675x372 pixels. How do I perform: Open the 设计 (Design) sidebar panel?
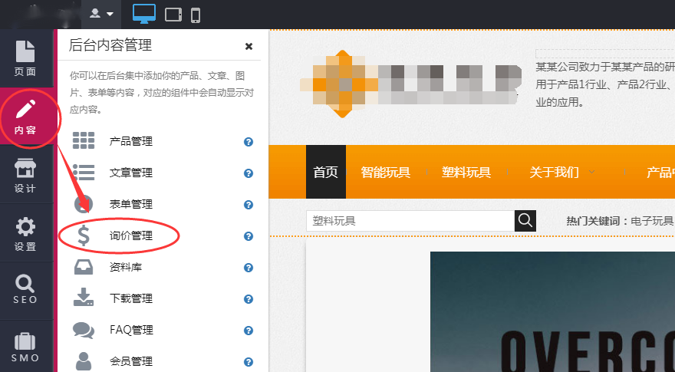(25, 176)
